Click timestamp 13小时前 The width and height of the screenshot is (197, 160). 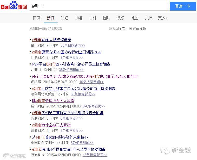click(x=50, y=70)
